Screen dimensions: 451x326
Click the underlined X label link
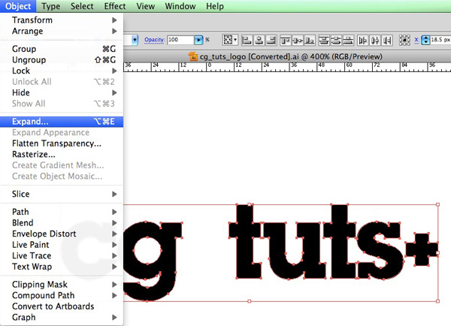[x=416, y=40]
